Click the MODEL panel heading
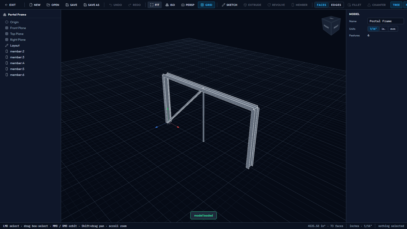Viewport: 407px width, 229px height. (354, 14)
